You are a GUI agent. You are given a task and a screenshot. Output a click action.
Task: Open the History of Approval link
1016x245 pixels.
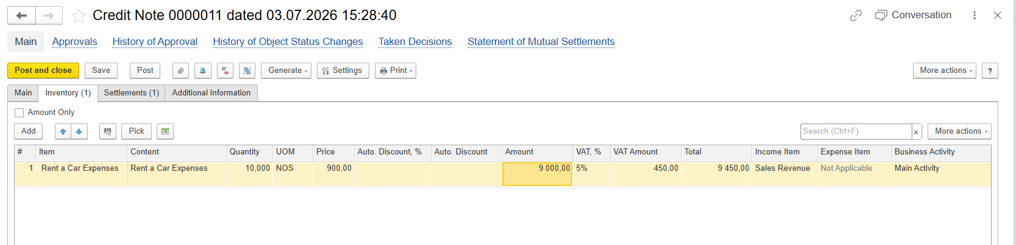[x=155, y=41]
